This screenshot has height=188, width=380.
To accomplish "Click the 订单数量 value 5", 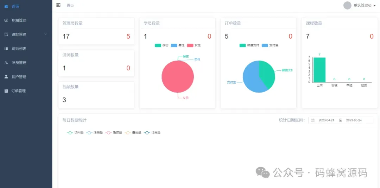I will pyautogui.click(x=227, y=36).
